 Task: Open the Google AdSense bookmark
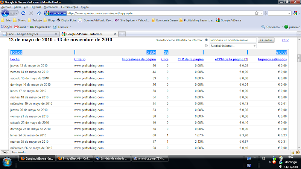pyautogui.click(x=228, y=20)
